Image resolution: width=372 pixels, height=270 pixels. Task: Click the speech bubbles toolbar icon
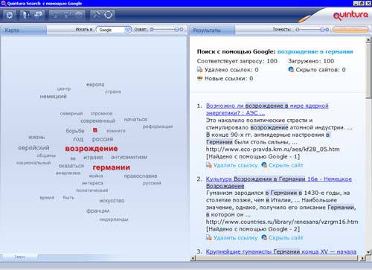click(38, 15)
